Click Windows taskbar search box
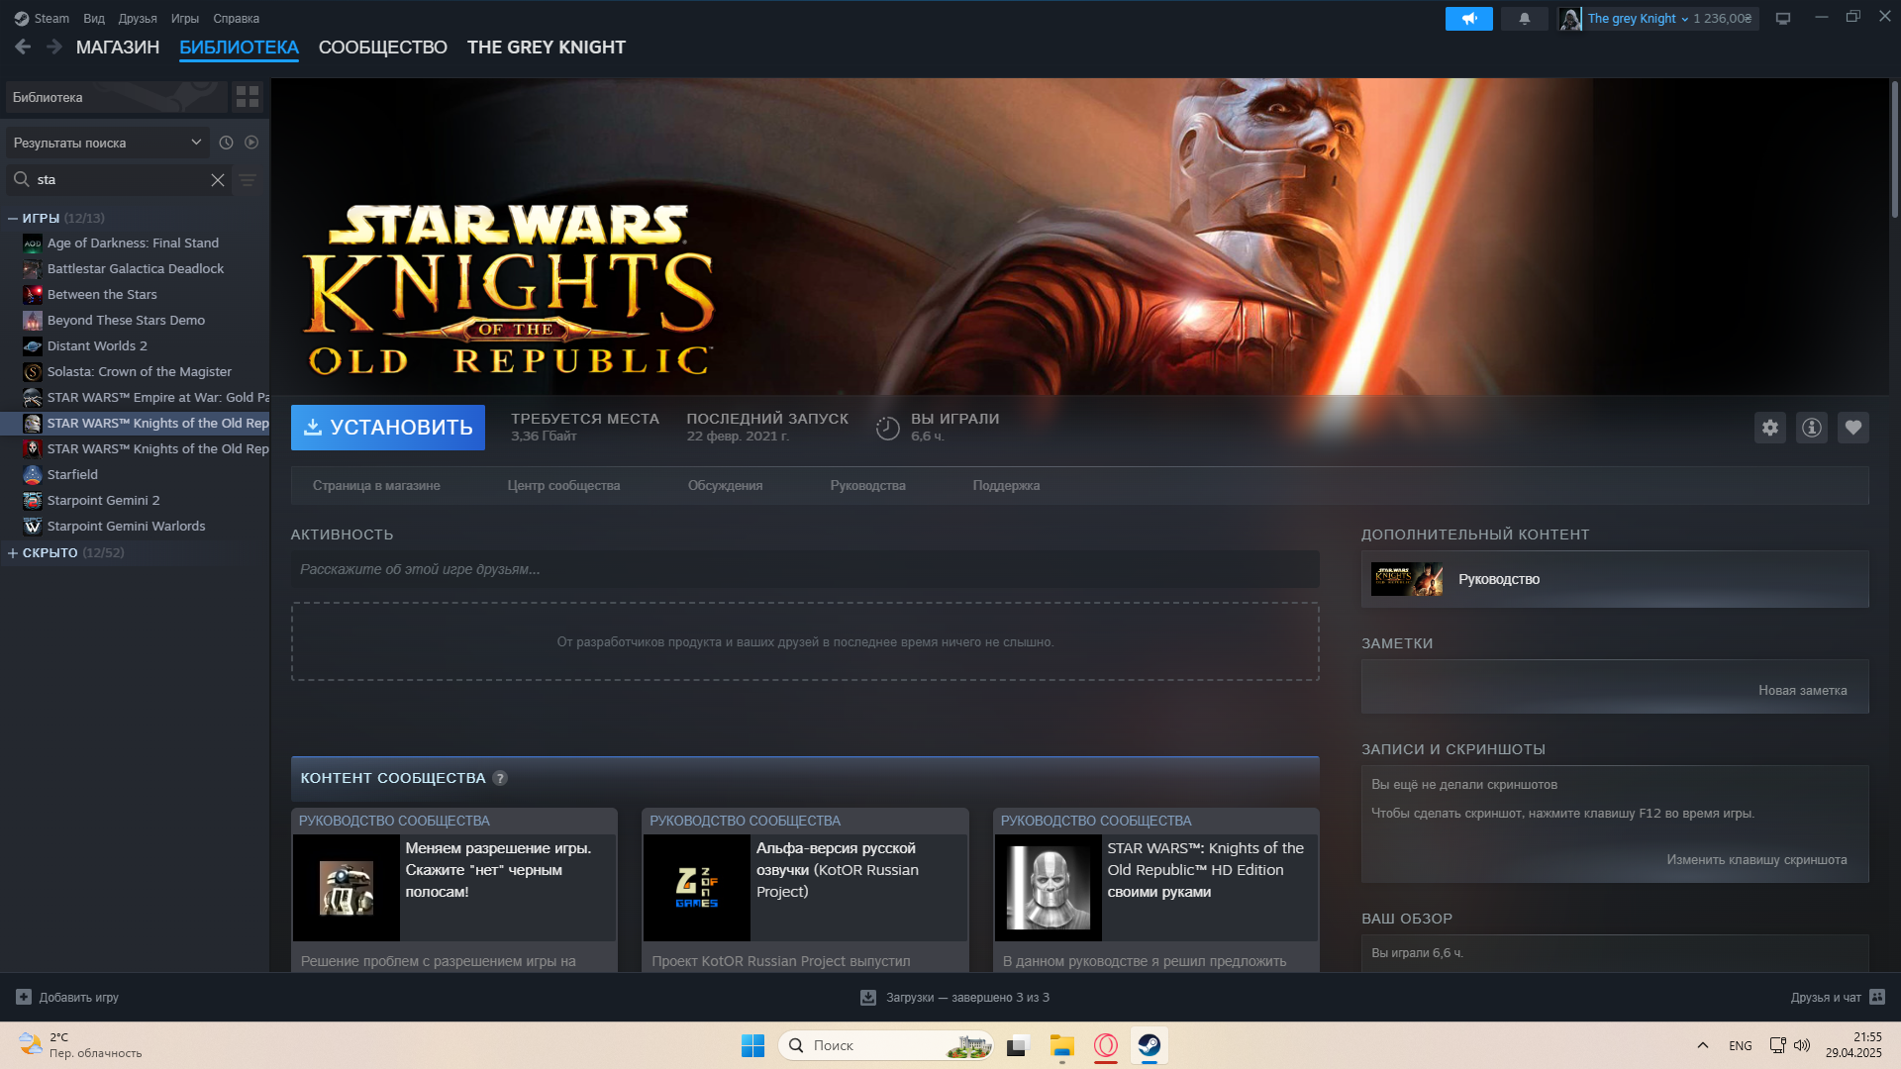The height and width of the screenshot is (1069, 1901). 886,1045
